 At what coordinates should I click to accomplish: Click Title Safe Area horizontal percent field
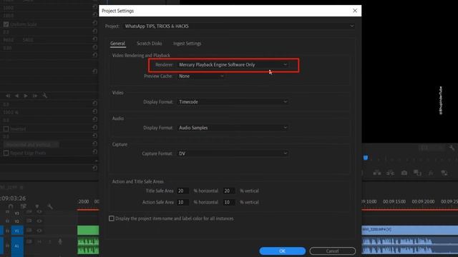coord(182,191)
